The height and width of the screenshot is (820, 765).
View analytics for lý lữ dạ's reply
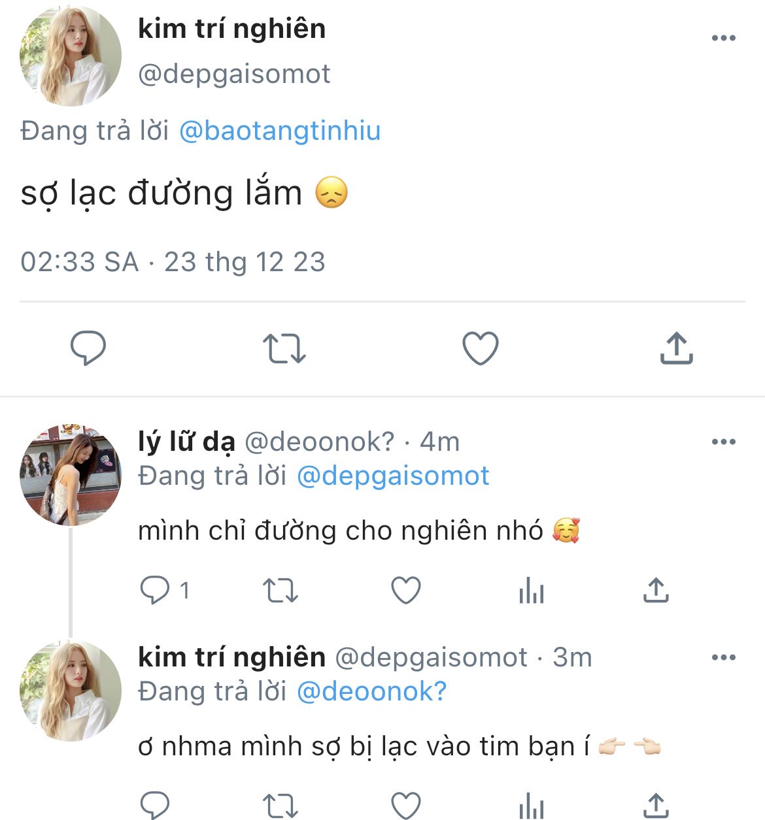pyautogui.click(x=531, y=591)
